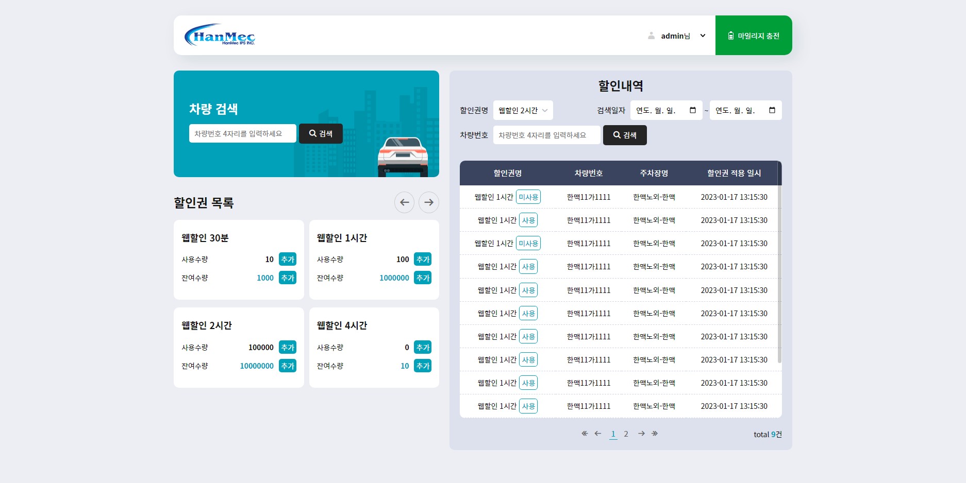
Task: Expand the admin님 account dropdown
Action: coord(703,36)
